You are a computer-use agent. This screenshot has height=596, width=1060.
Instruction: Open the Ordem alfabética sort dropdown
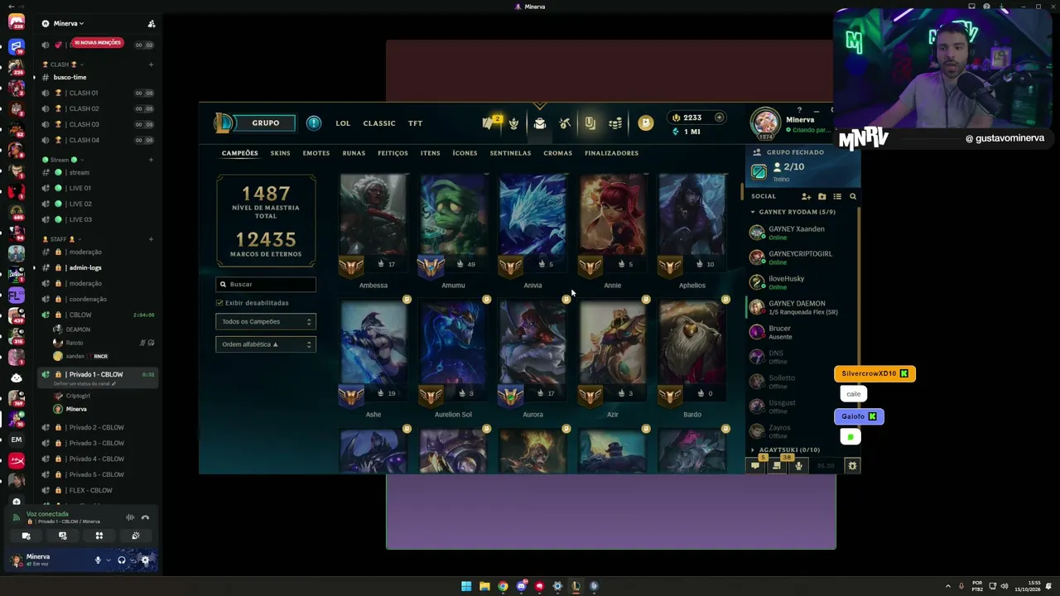pos(266,344)
